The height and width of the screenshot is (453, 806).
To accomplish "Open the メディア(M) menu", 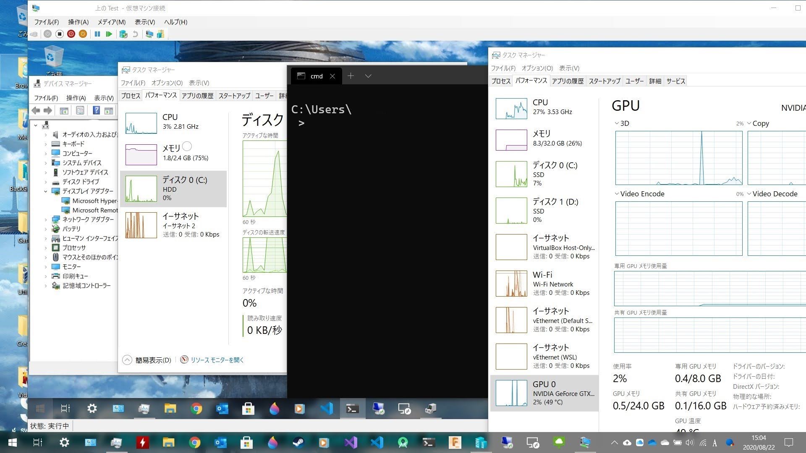I will tap(111, 22).
